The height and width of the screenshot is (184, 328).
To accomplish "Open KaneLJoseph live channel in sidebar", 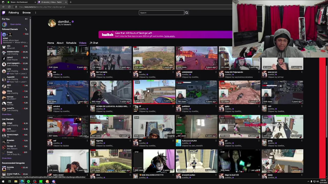I will (x=15, y=136).
